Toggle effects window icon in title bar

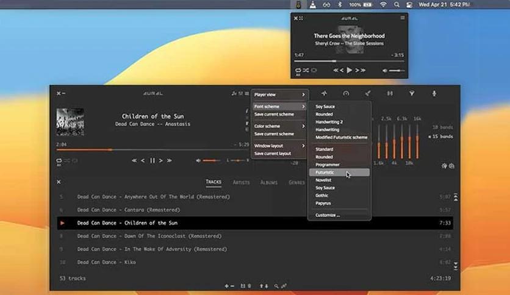coord(241,94)
